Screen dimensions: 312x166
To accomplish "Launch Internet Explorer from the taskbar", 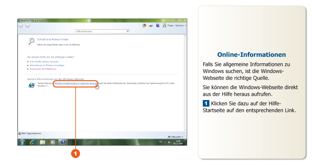I will tap(32, 142).
